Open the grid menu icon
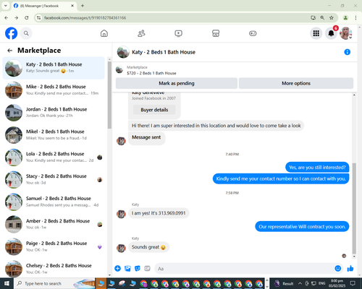Viewport: 362px width, 289px height. [x=316, y=33]
